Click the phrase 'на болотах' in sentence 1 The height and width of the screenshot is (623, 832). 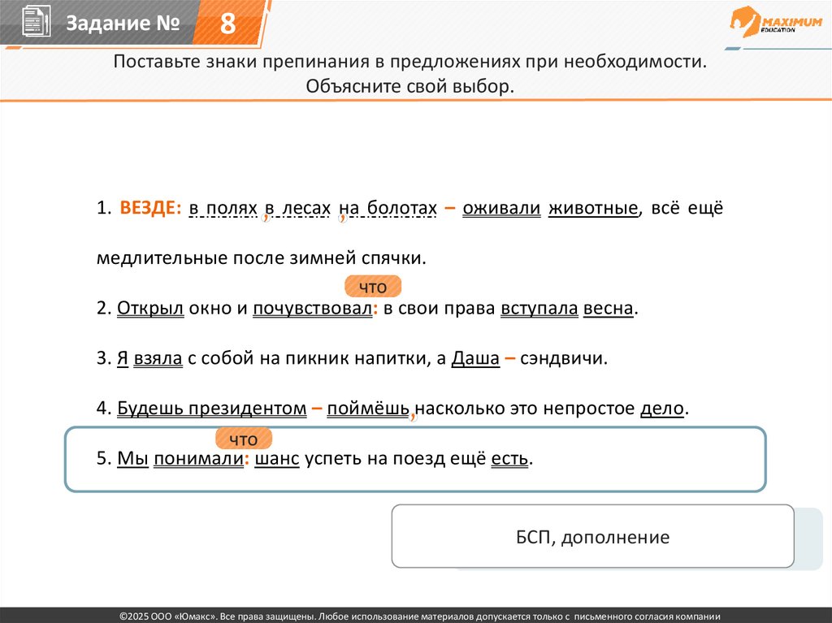[x=388, y=208]
